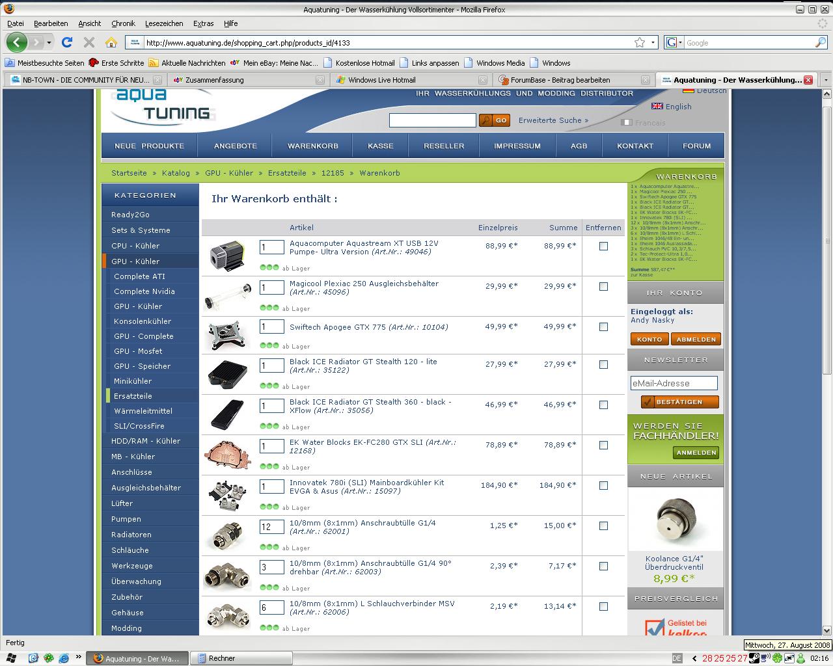The height and width of the screenshot is (666, 833).
Task: Click quantity field showing 12
Action: pyautogui.click(x=271, y=527)
